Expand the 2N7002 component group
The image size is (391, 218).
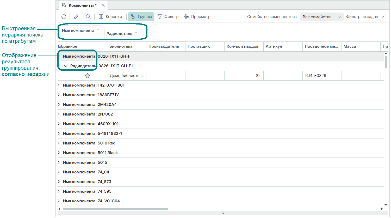tap(59, 114)
